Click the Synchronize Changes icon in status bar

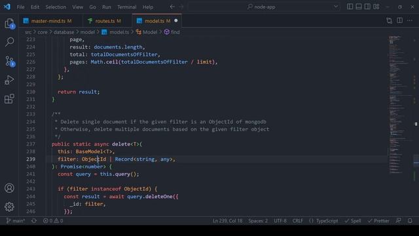[x=34, y=221]
